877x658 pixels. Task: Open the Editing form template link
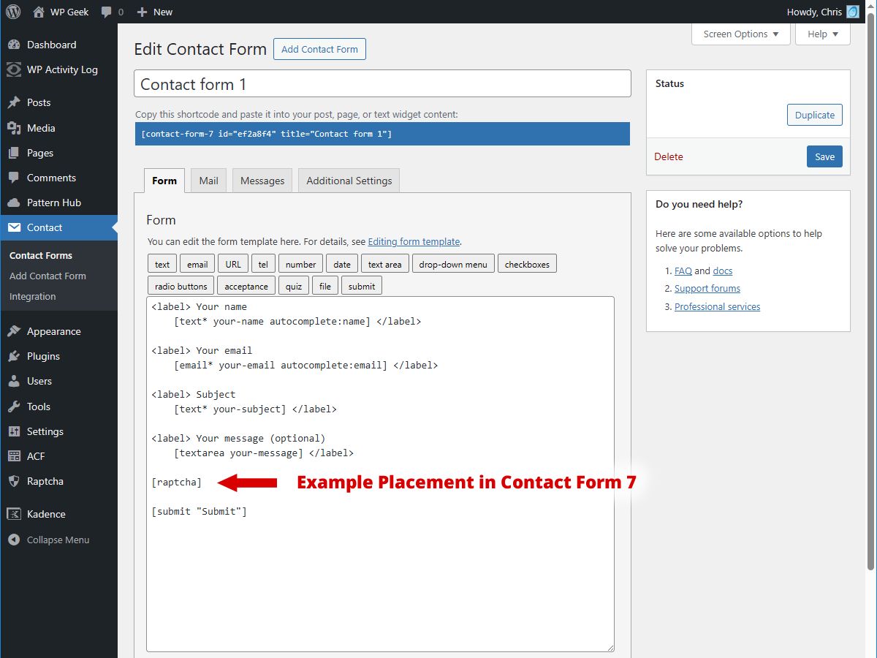point(414,241)
